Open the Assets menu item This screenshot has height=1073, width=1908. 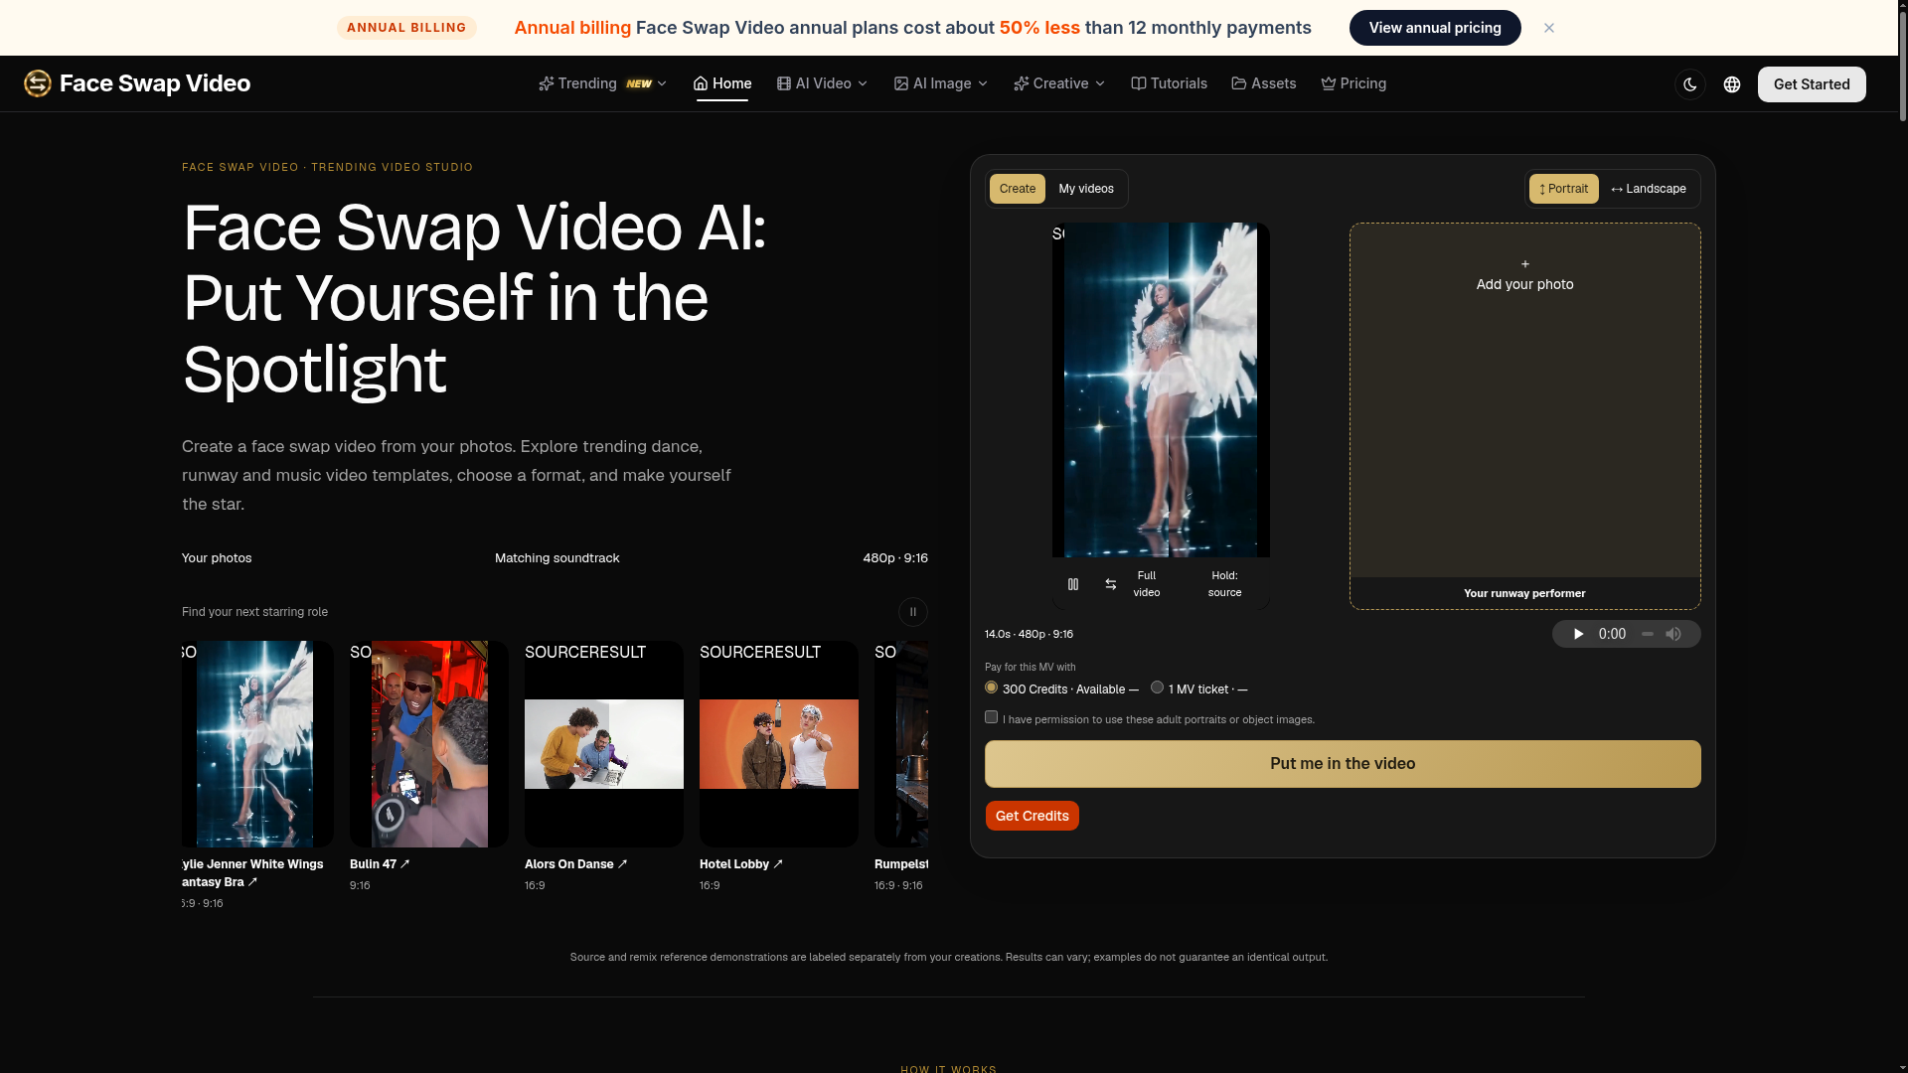(1264, 83)
